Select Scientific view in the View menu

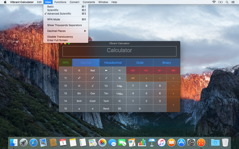coord(66,10)
